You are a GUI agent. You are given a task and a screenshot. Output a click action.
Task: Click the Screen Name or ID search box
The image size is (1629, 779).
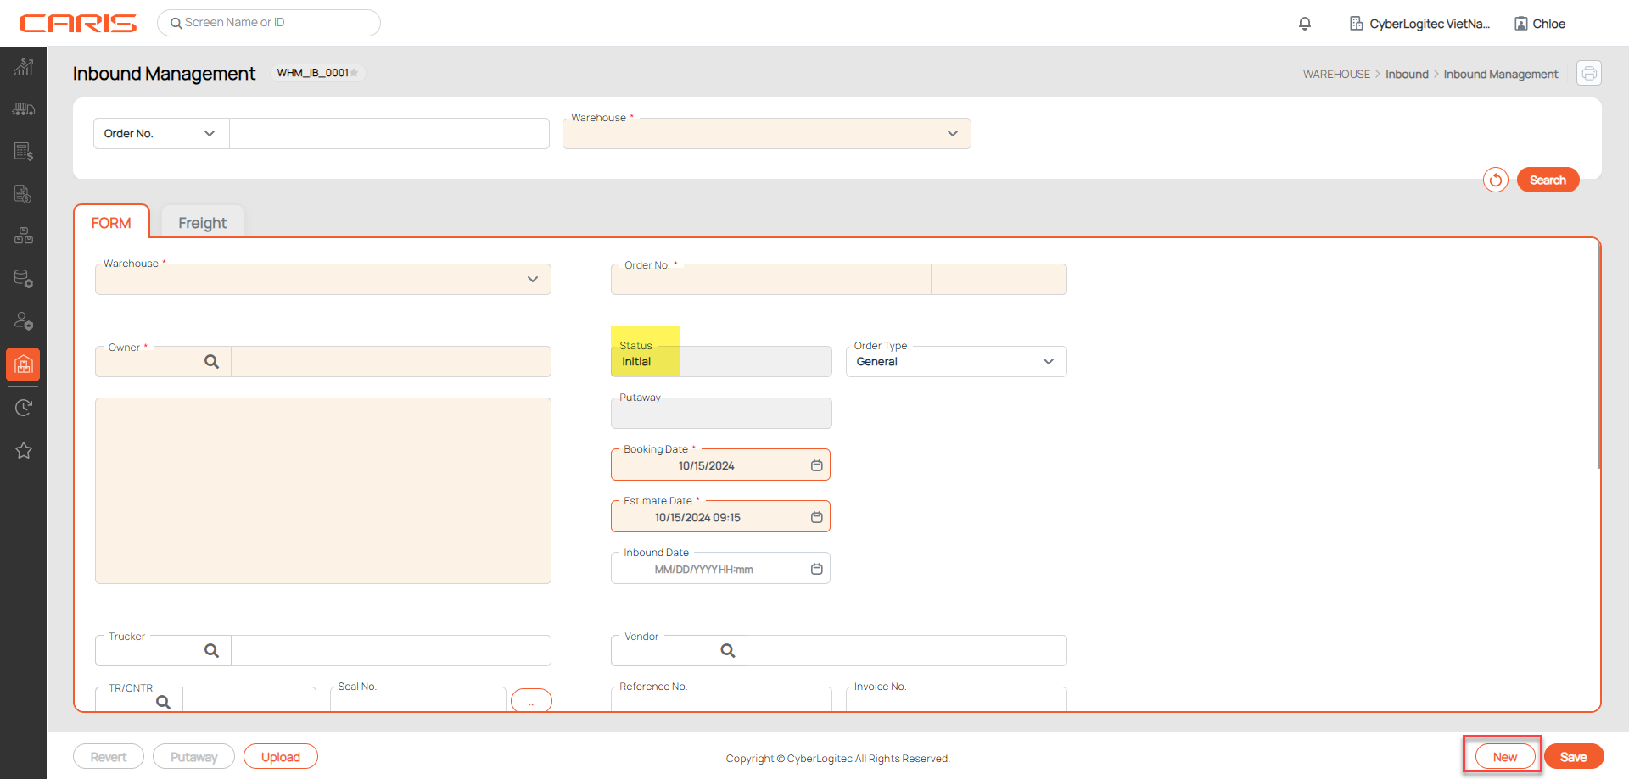[270, 23]
